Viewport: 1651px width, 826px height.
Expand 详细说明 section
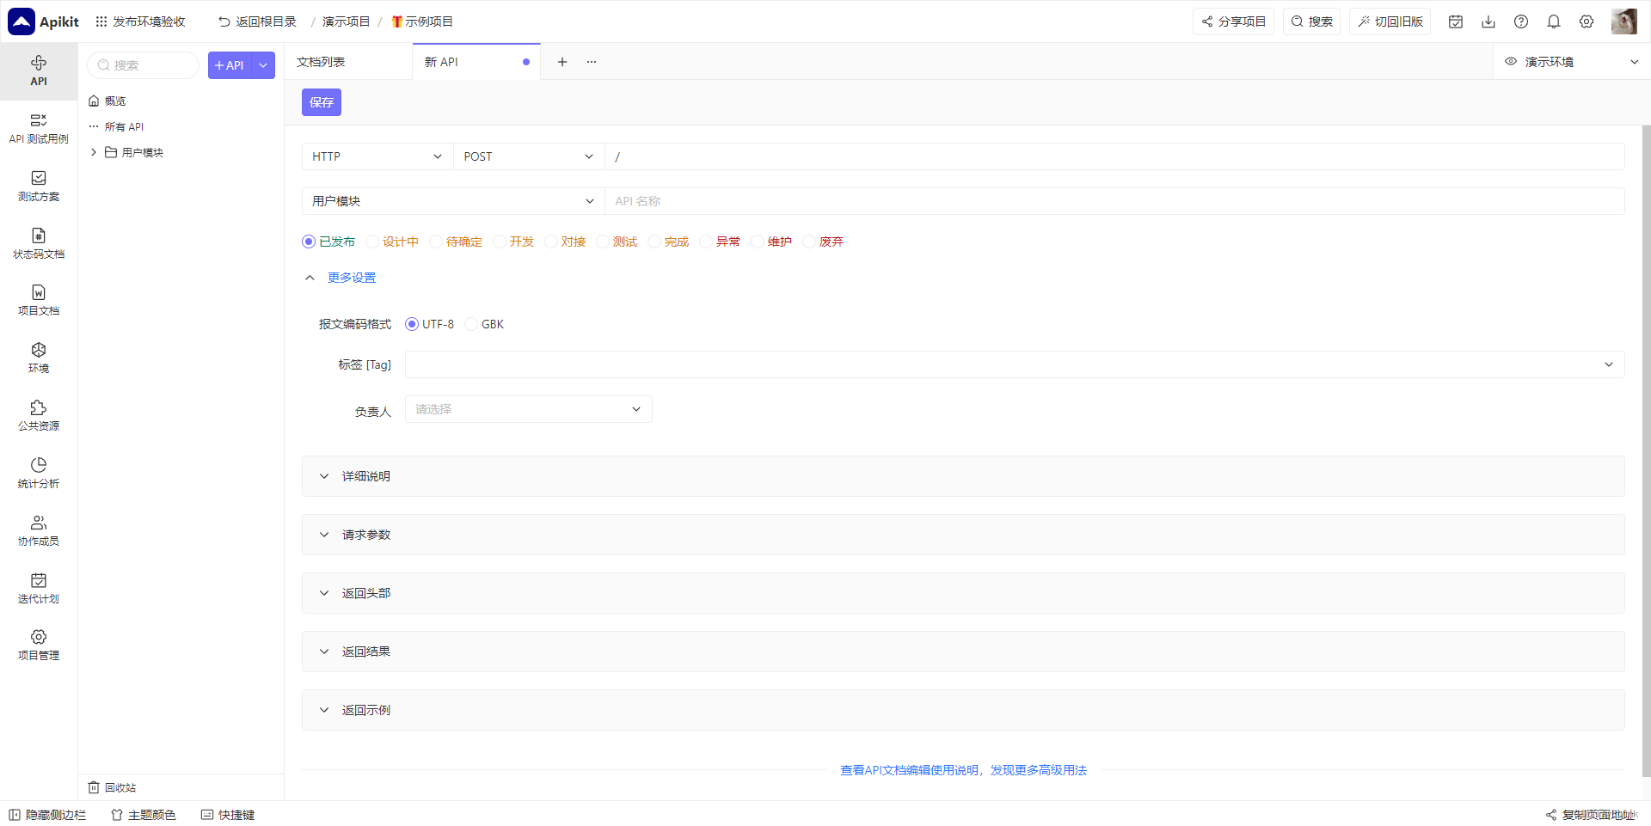pos(963,476)
